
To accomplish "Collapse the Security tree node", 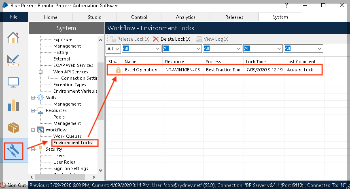I will click(x=33, y=149).
